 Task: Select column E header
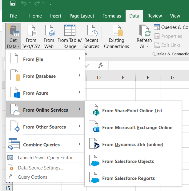[x=123, y=78]
